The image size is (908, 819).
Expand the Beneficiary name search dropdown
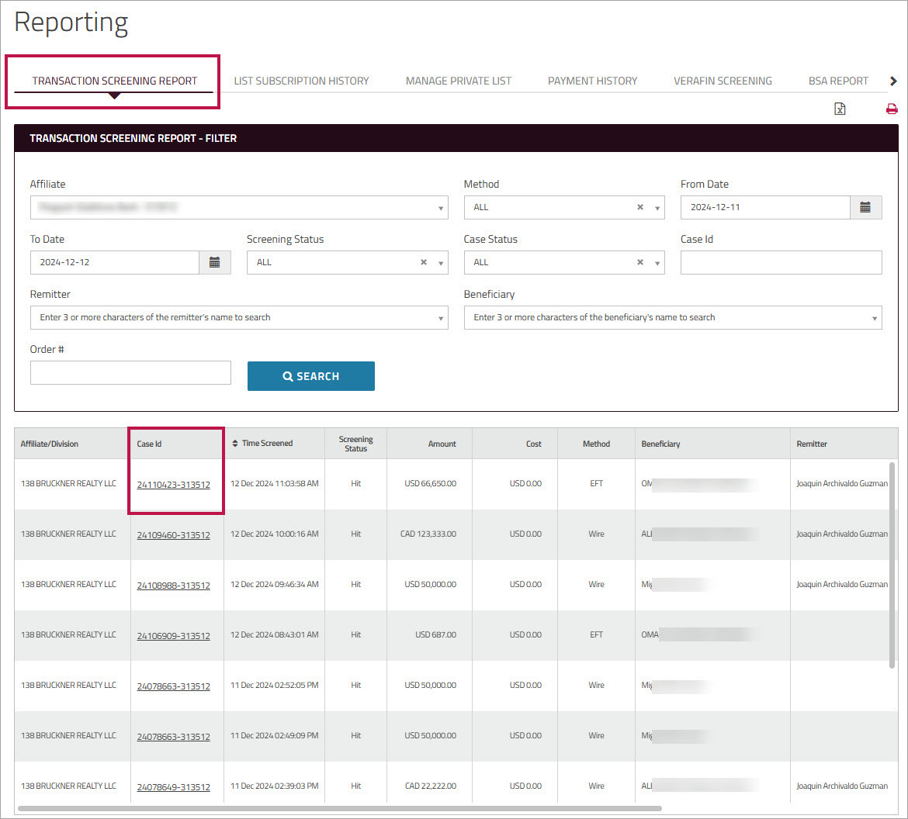click(x=877, y=317)
